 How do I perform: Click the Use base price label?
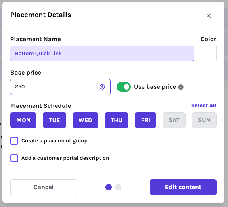[155, 87]
